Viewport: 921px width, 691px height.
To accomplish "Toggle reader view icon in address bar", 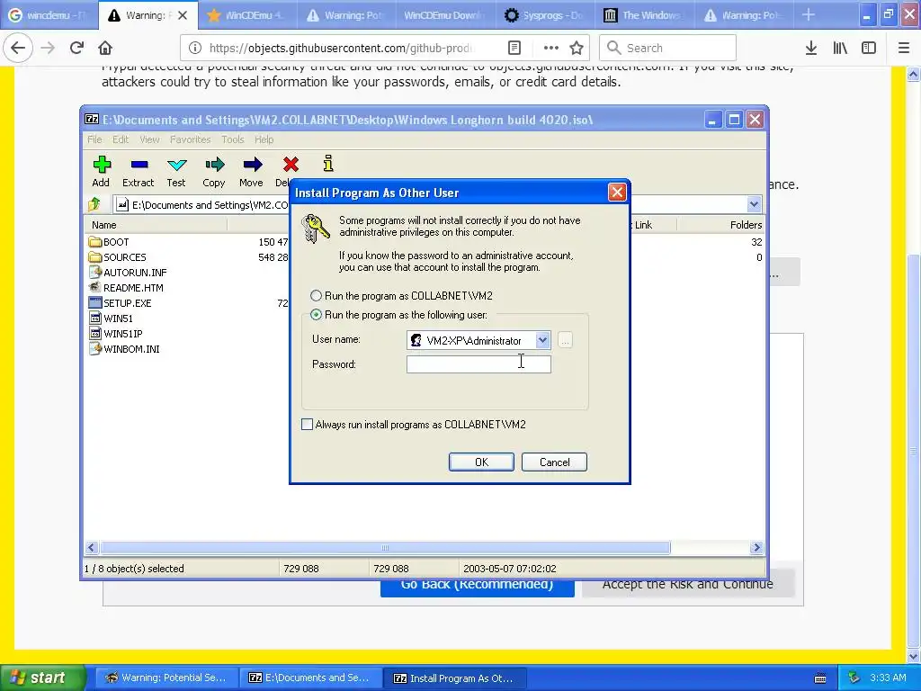I will coord(514,48).
